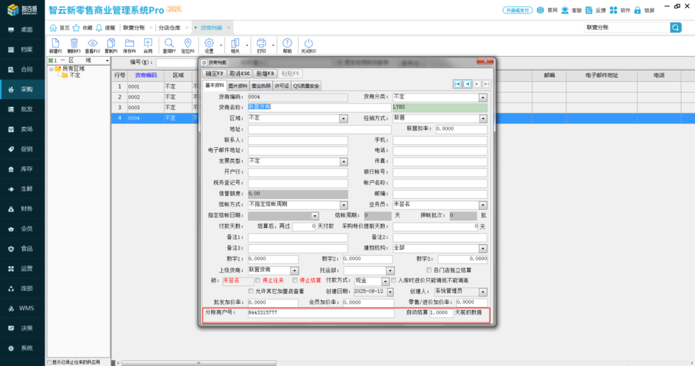Jump to first record navigation arrow in dialog
This screenshot has width=695, height=366.
pos(457,84)
